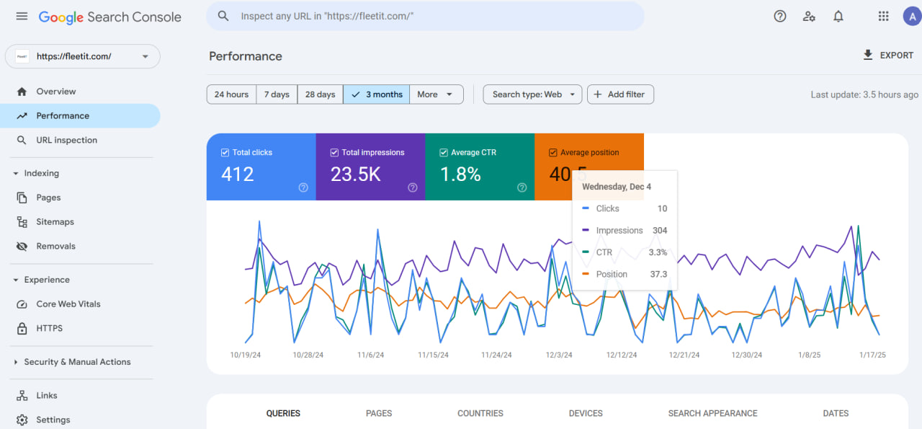This screenshot has height=429, width=922.
Task: Click Average CTR help icon
Action: point(522,187)
